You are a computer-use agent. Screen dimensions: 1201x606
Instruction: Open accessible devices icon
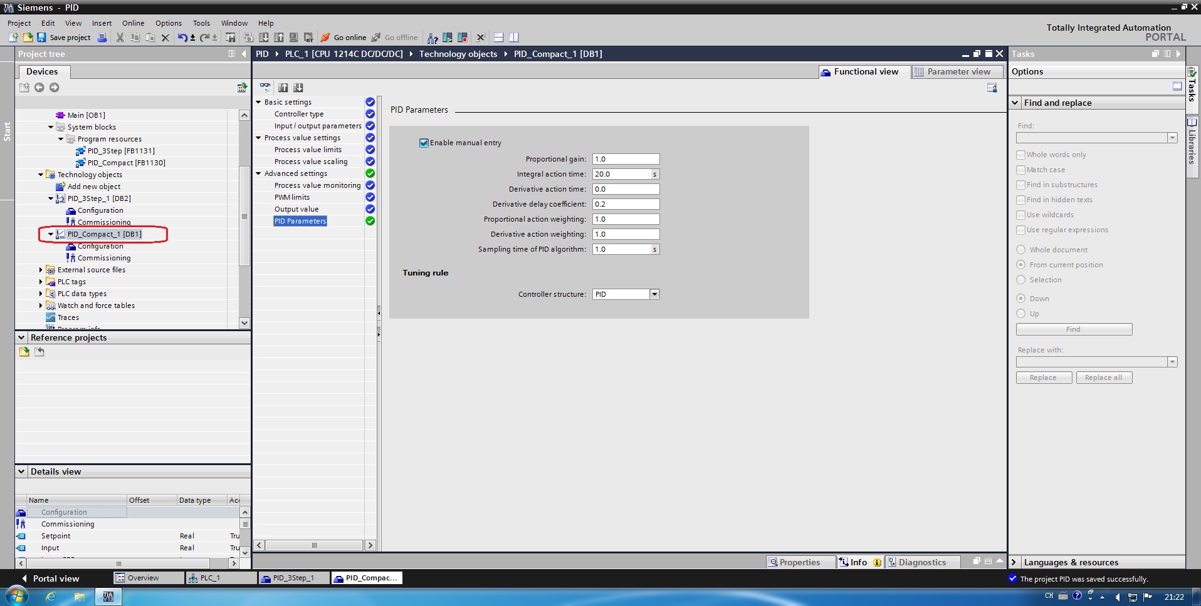coord(433,38)
